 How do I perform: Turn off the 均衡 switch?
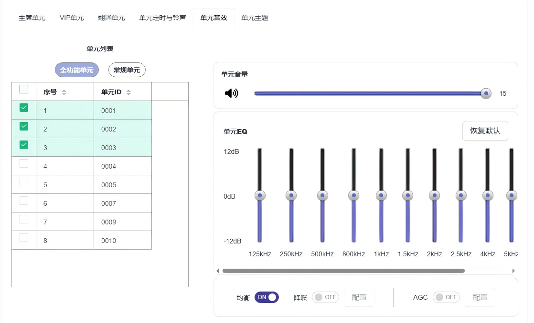(x=266, y=297)
